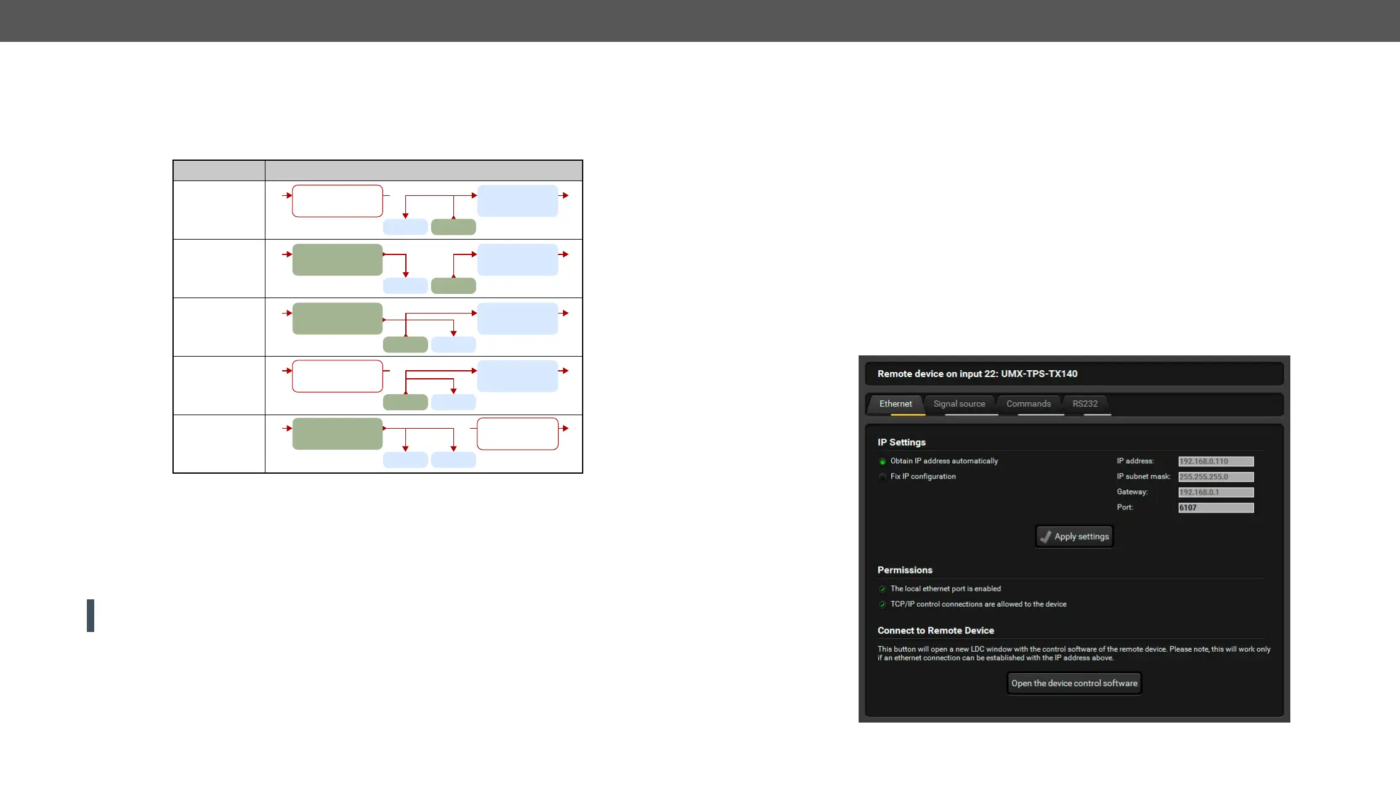This screenshot has height=786, width=1400.
Task: Click the Ethernet tab
Action: pos(895,404)
